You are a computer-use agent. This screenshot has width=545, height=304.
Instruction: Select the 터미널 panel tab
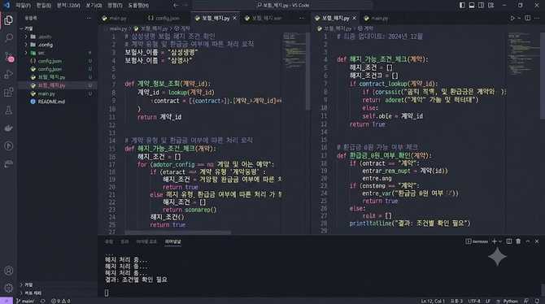172,241
